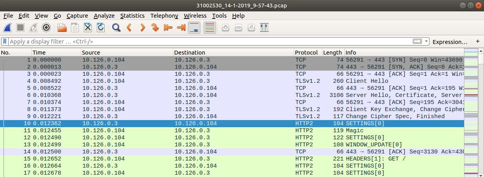Image resolution: width=484 pixels, height=177 pixels.
Task: Sort packets by the Protocol column header
Action: pyautogui.click(x=306, y=53)
